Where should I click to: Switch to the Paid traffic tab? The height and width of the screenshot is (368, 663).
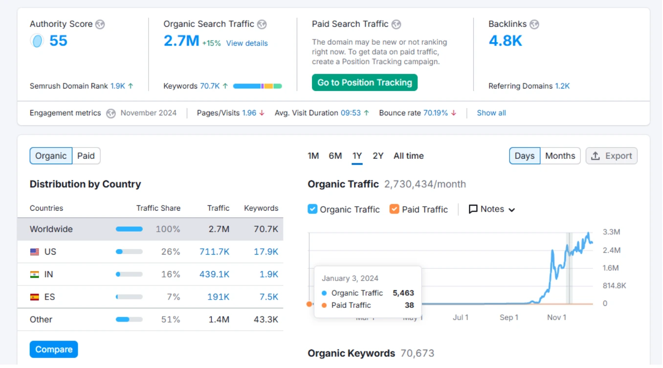click(86, 155)
